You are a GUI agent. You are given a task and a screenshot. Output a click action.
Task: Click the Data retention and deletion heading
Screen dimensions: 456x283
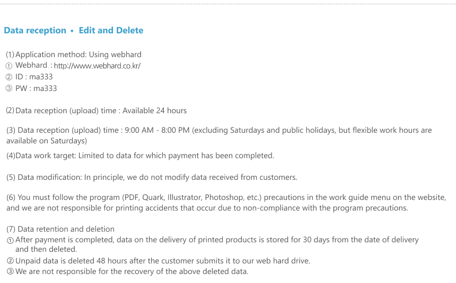[60, 229]
